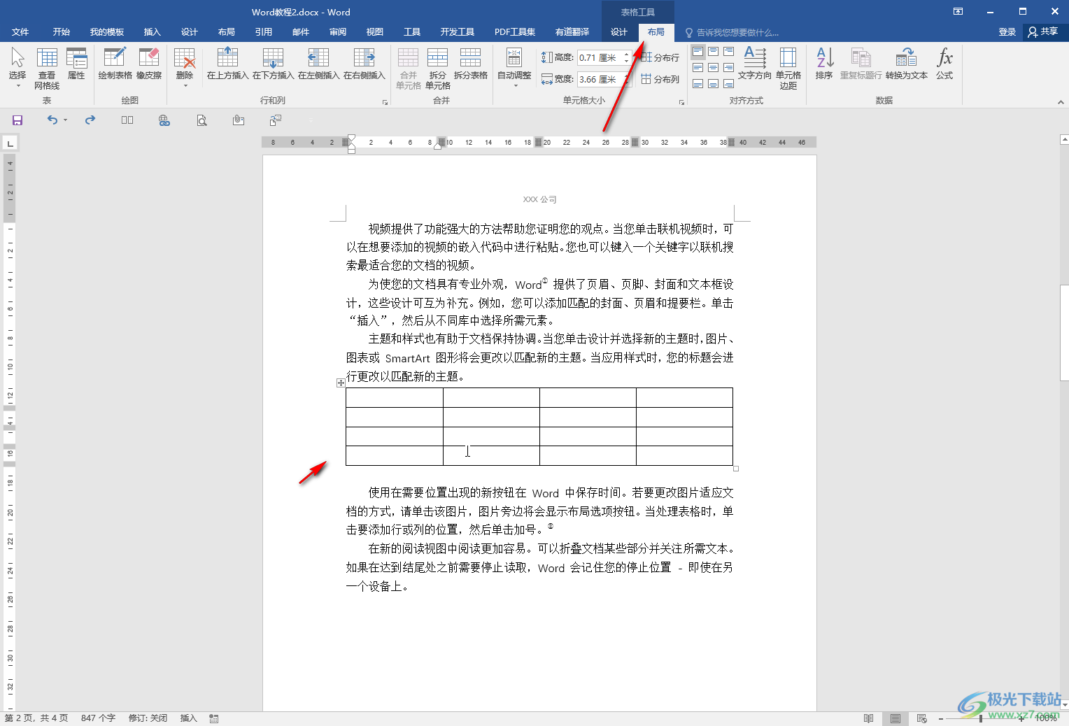This screenshot has width=1069, height=726.
Task: Click Split Cells (拆分单元格)
Action: click(438, 68)
